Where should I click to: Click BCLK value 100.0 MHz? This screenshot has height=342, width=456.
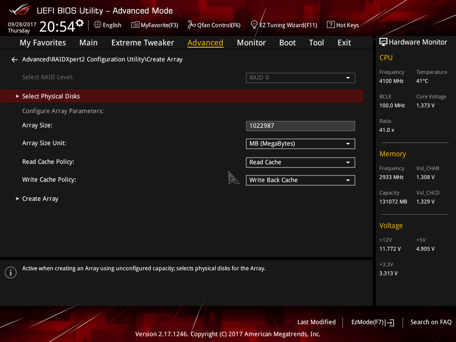tap(392, 106)
